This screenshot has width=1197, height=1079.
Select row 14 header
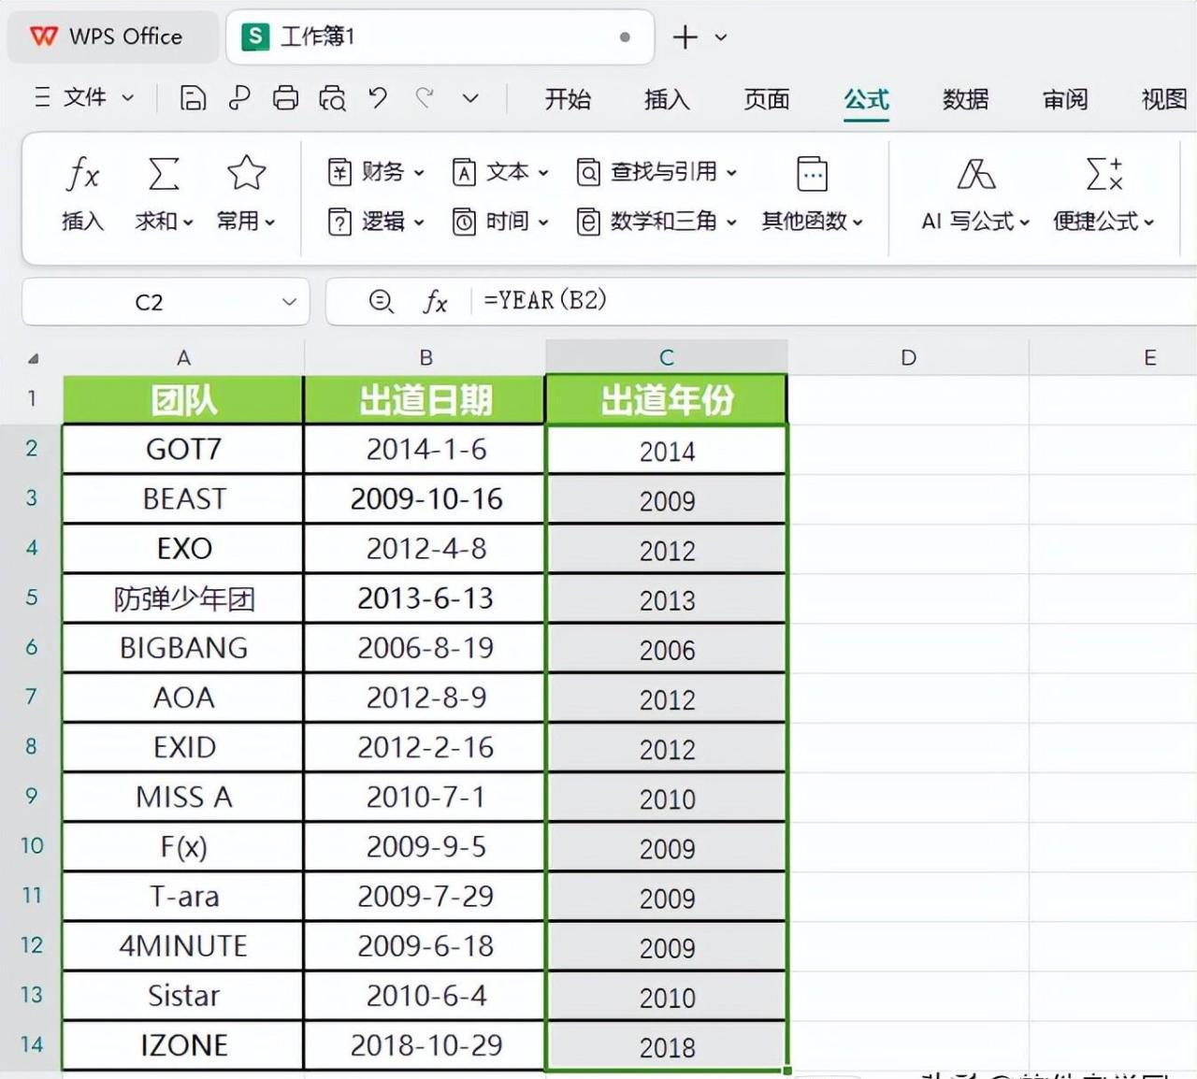(32, 1044)
